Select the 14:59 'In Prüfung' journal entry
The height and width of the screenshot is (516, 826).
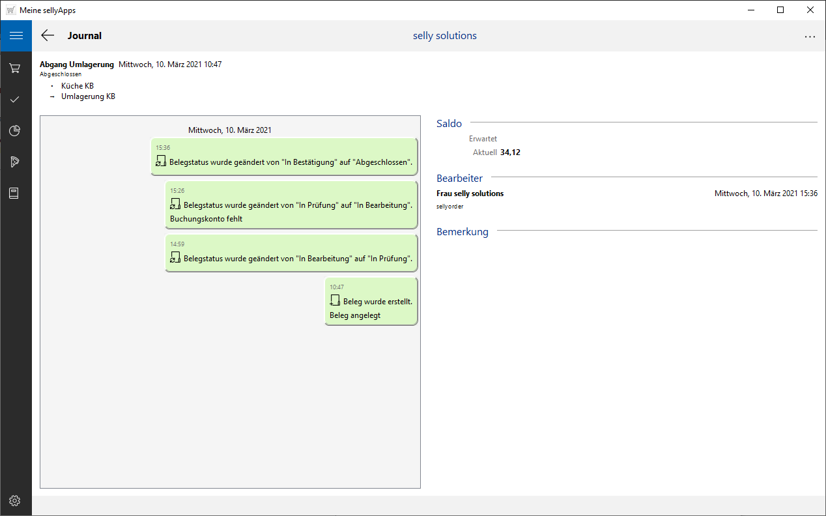click(x=291, y=253)
